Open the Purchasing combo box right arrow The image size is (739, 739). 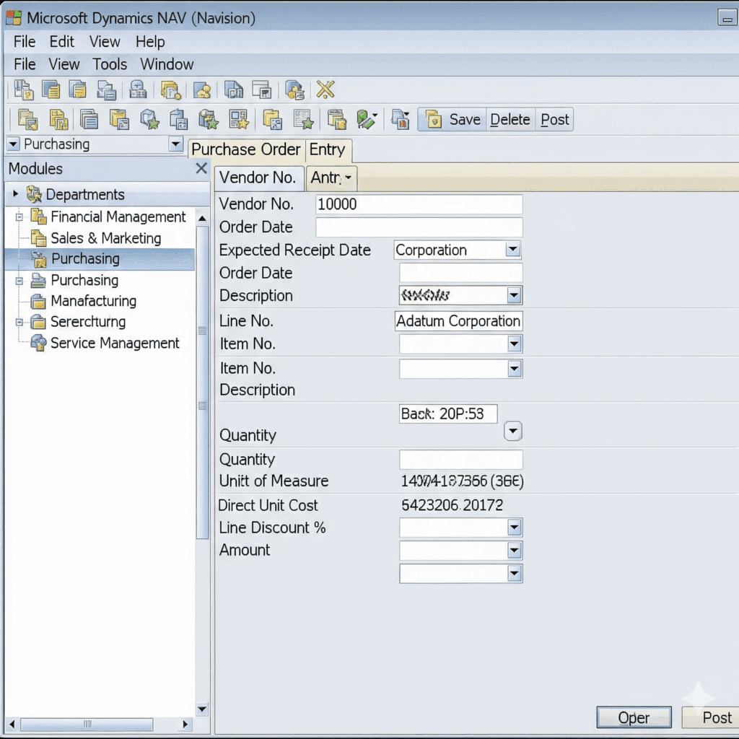[176, 144]
